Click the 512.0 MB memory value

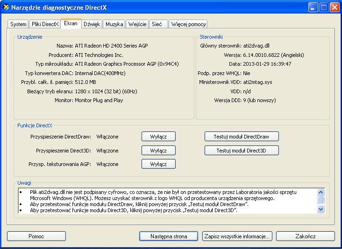click(85, 82)
